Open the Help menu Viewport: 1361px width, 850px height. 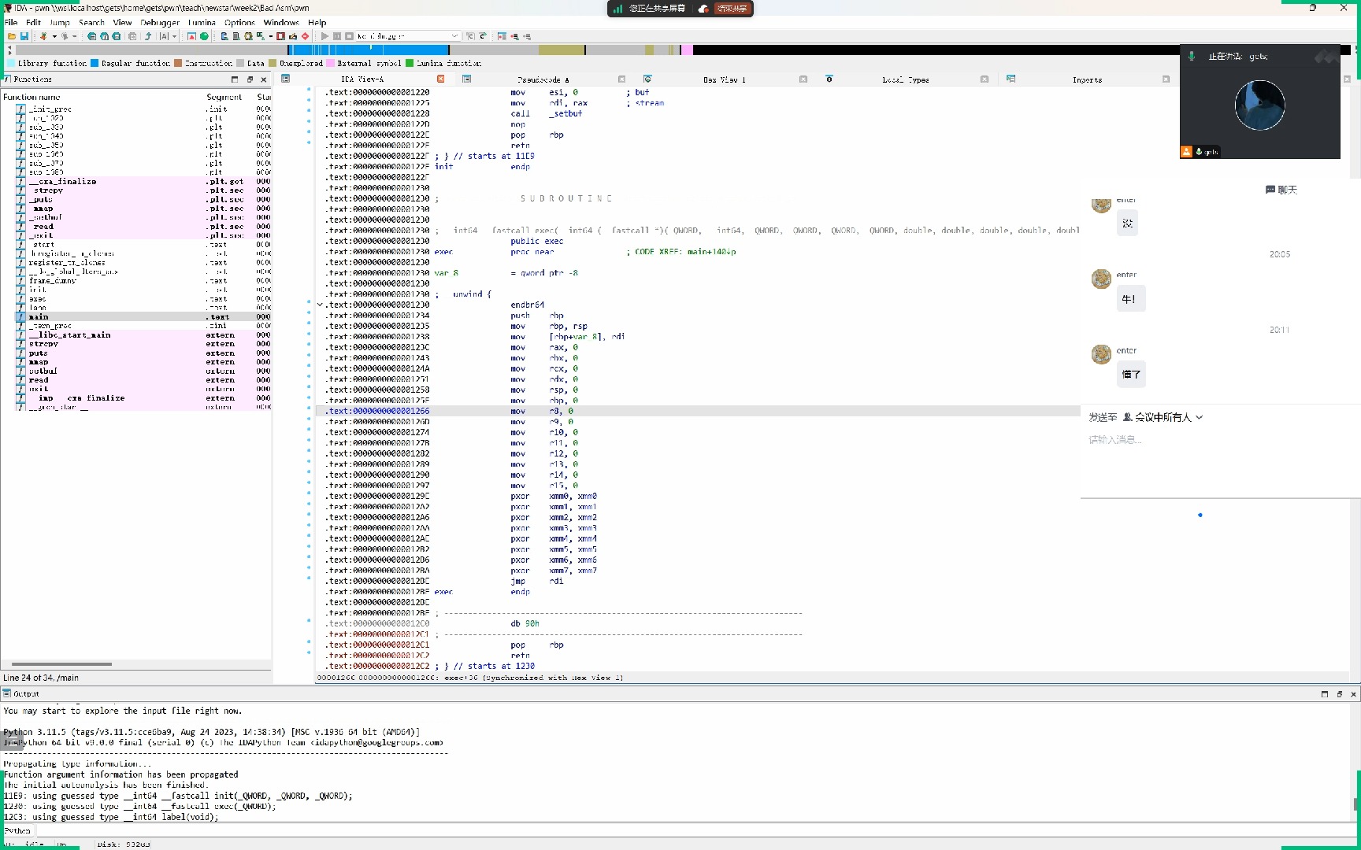pos(317,22)
